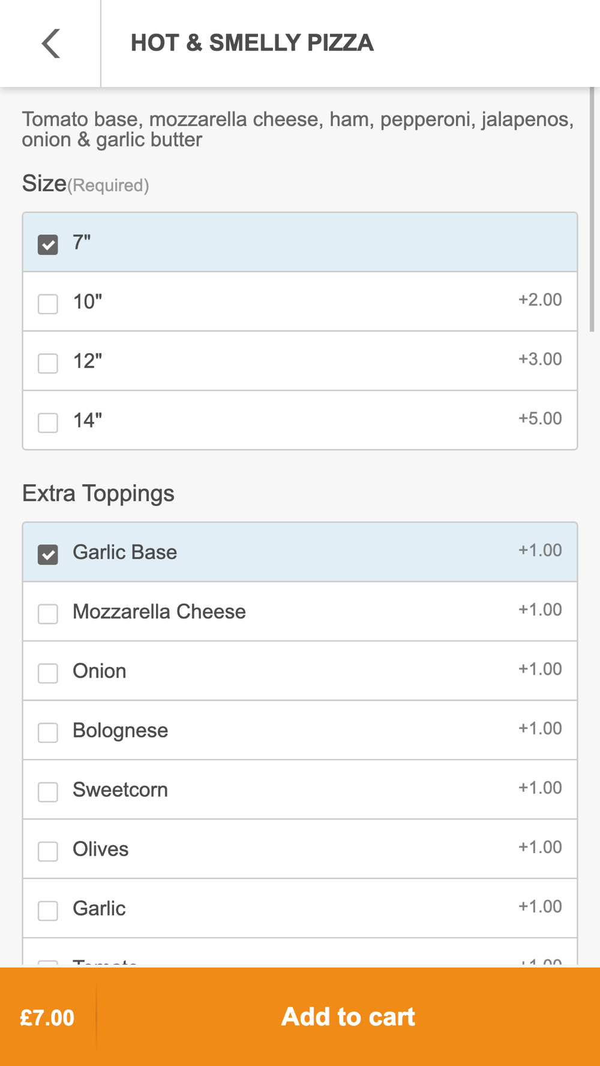Viewport: 600px width, 1066px height.
Task: Go back using the arrow icon
Action: [x=51, y=43]
